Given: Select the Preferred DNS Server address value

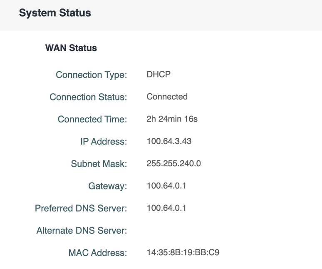Looking at the screenshot, I should [x=166, y=208].
